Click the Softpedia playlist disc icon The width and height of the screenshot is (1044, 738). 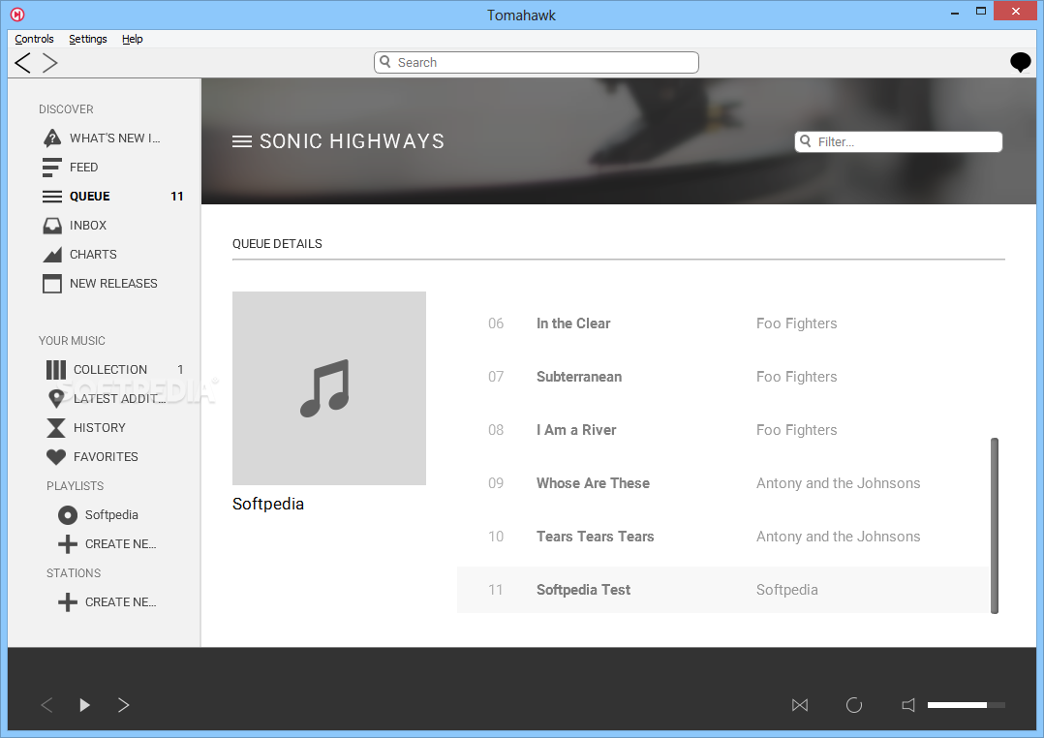tap(67, 515)
